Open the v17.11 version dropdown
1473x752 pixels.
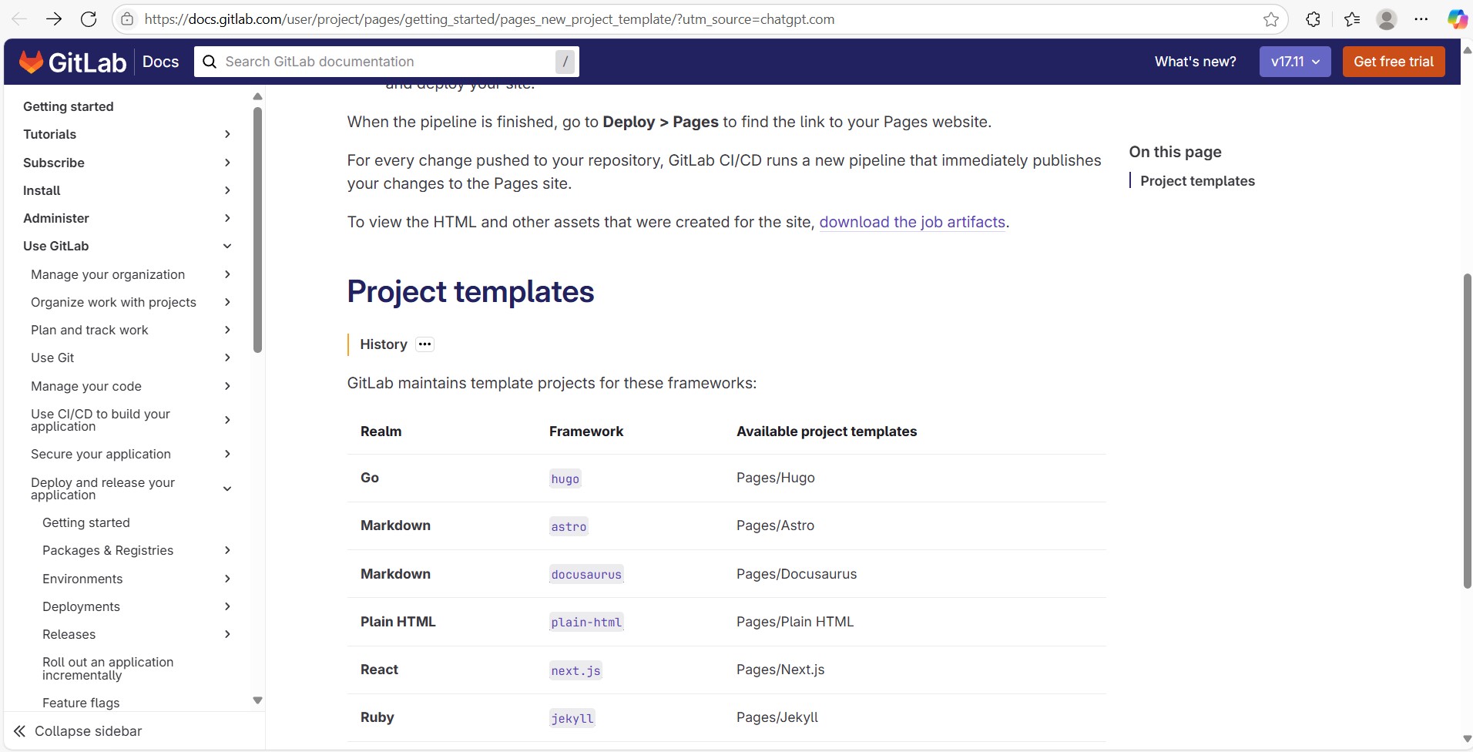tap(1295, 62)
